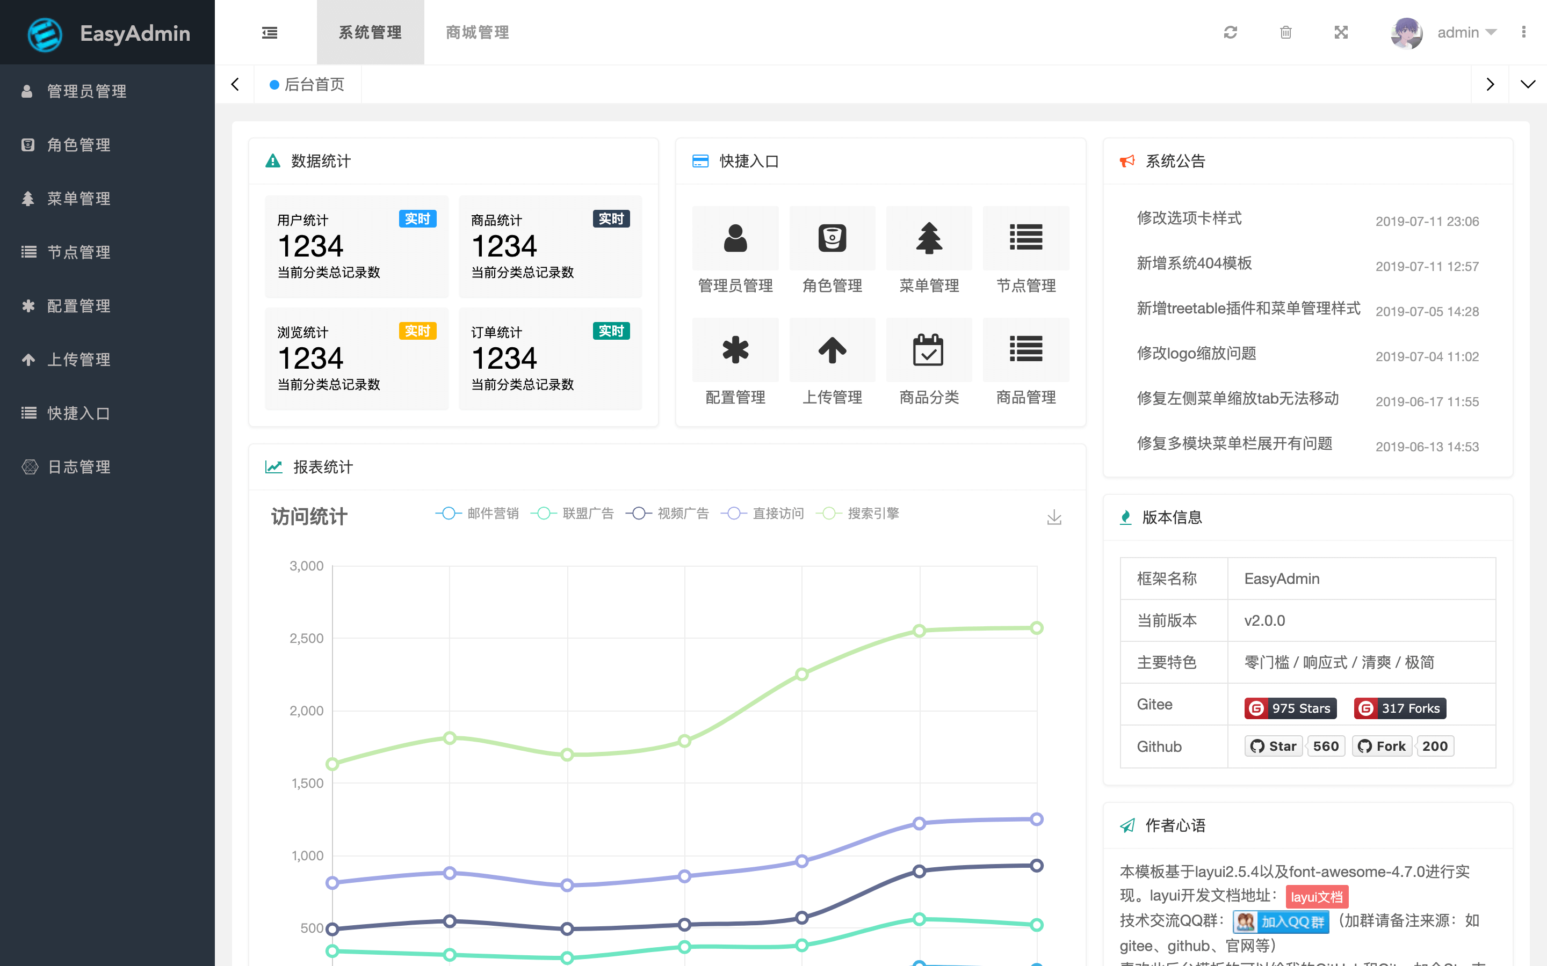Screen dimensions: 1547x966
Task: Click the 配置管理 quick entry asterisk icon
Action: click(735, 350)
